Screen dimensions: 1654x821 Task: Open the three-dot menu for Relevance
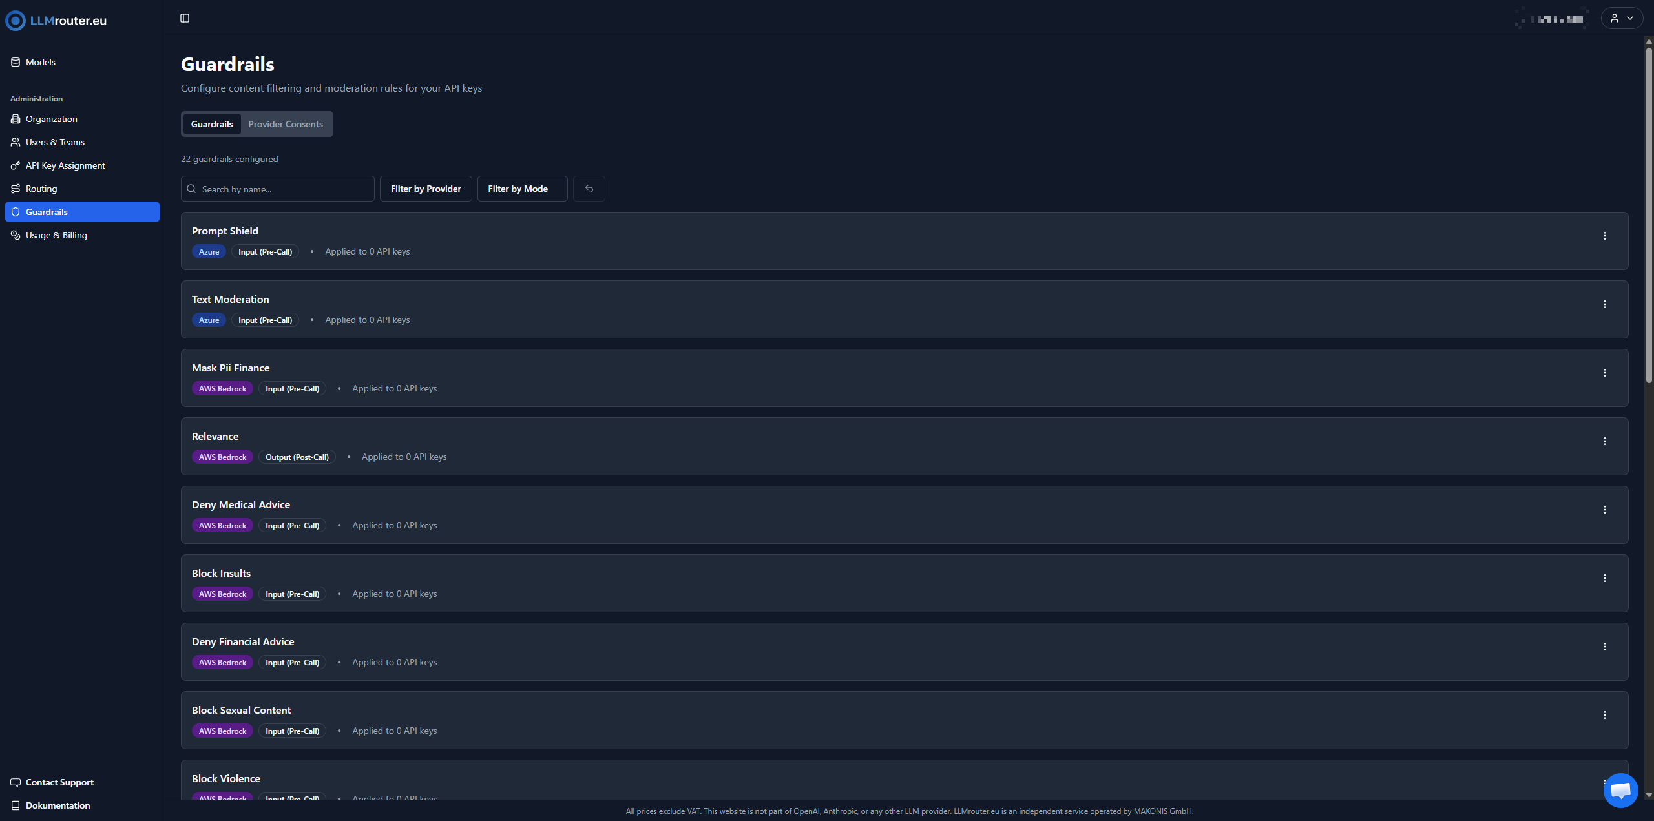[x=1605, y=441]
